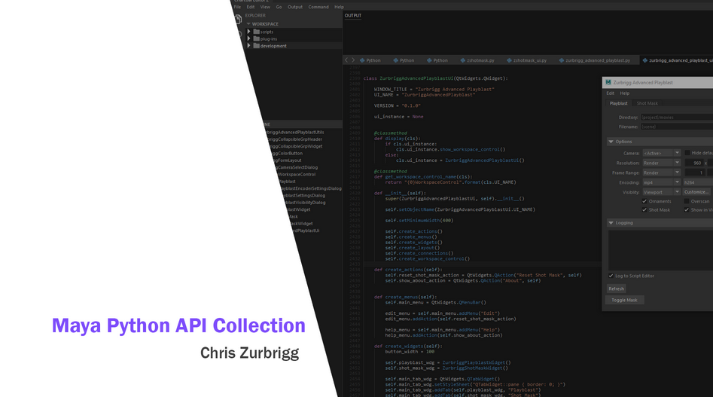Expand the development folder in workspace
Image resolution: width=713 pixels, height=397 pixels.
tap(249, 46)
